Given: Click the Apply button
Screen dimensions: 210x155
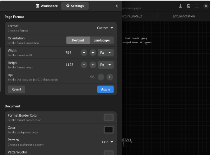Looking at the screenshot, I should 106,89.
